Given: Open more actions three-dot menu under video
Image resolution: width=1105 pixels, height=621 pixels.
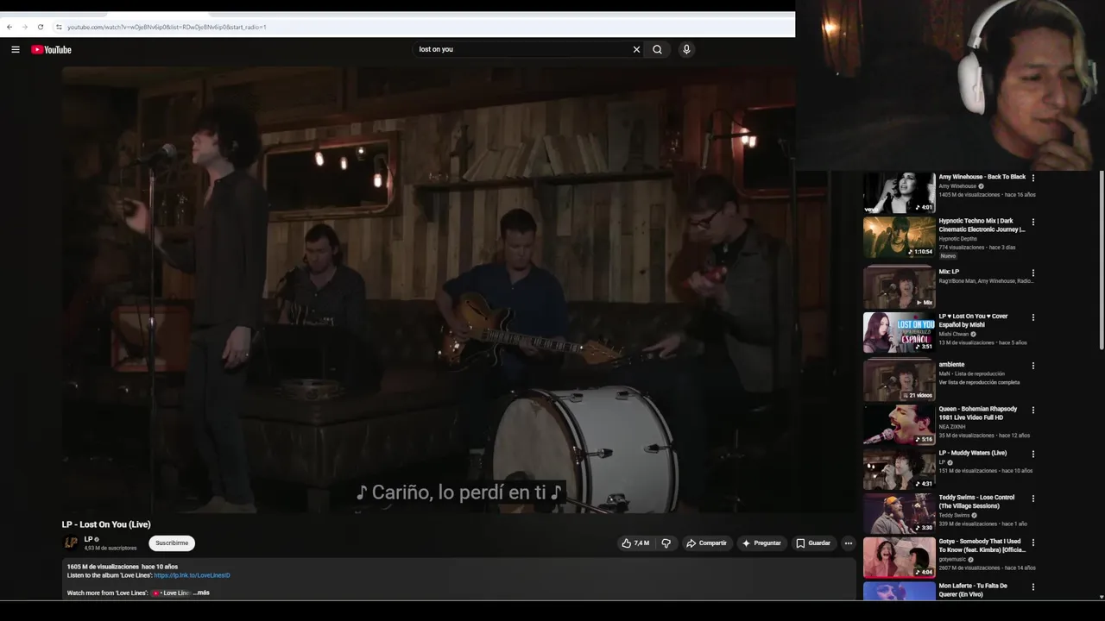Looking at the screenshot, I should coord(849,543).
